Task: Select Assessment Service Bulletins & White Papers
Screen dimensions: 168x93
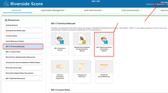Action: pyautogui.click(x=23, y=63)
